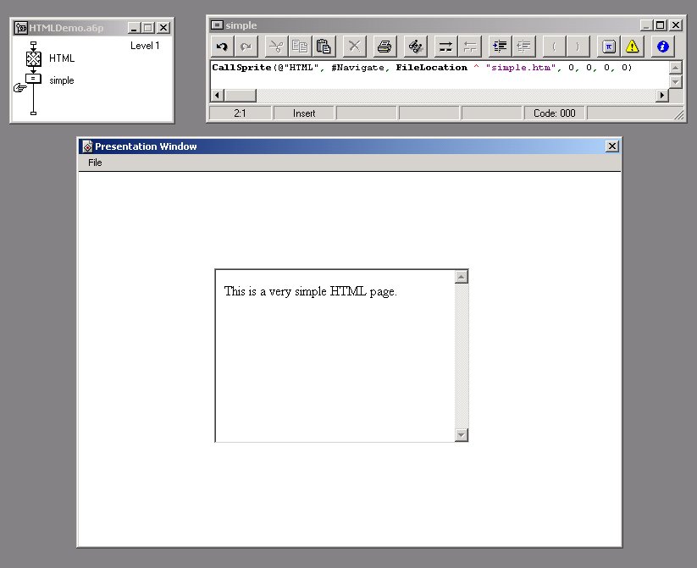This screenshot has width=697, height=568.
Task: Click the 'Insert' mode status cell
Action: pos(304,113)
